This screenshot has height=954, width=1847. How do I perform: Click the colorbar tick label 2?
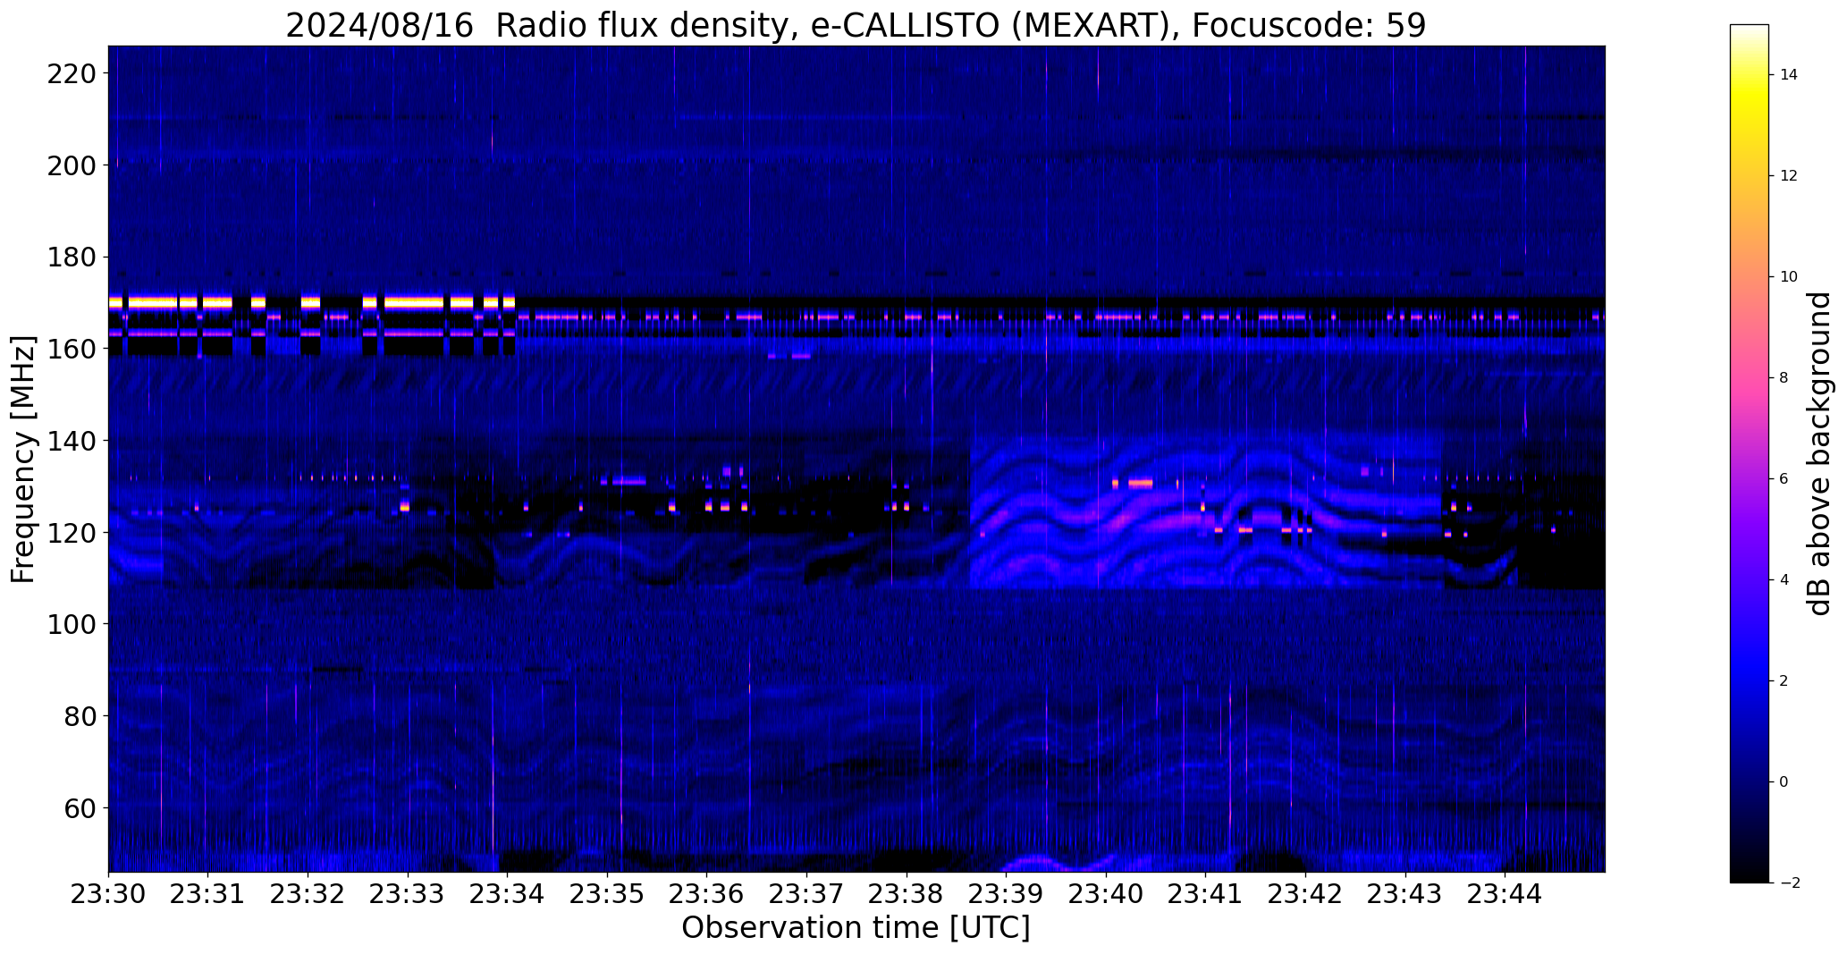point(1784,681)
